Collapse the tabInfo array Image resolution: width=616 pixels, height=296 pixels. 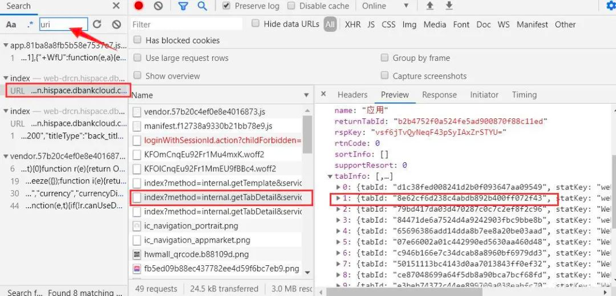tap(330, 176)
